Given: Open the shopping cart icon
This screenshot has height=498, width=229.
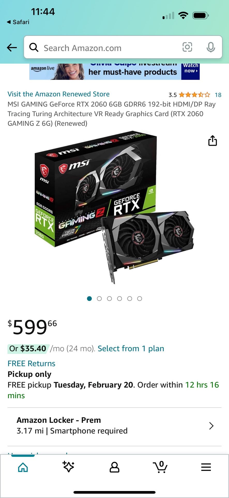Looking at the screenshot, I should pyautogui.click(x=160, y=467).
